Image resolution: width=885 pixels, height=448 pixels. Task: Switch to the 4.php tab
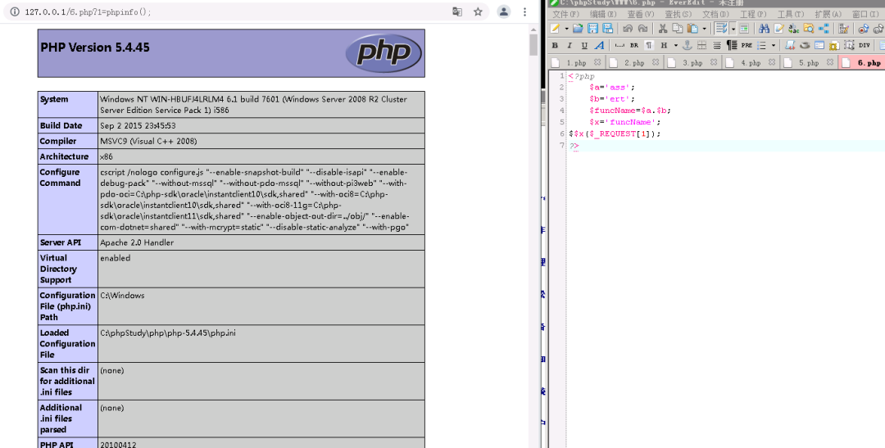751,62
